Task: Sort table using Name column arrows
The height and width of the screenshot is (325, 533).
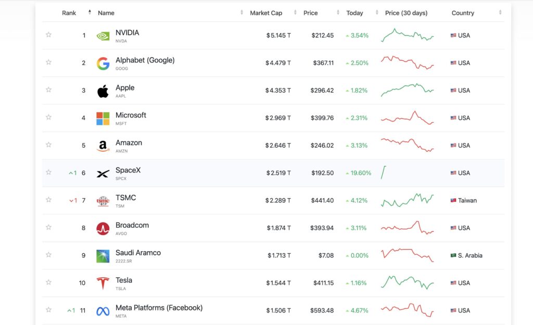Action: pyautogui.click(x=242, y=12)
